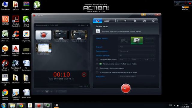Click the Chrome taskbar icon
The image size is (192, 108).
pos(21,105)
